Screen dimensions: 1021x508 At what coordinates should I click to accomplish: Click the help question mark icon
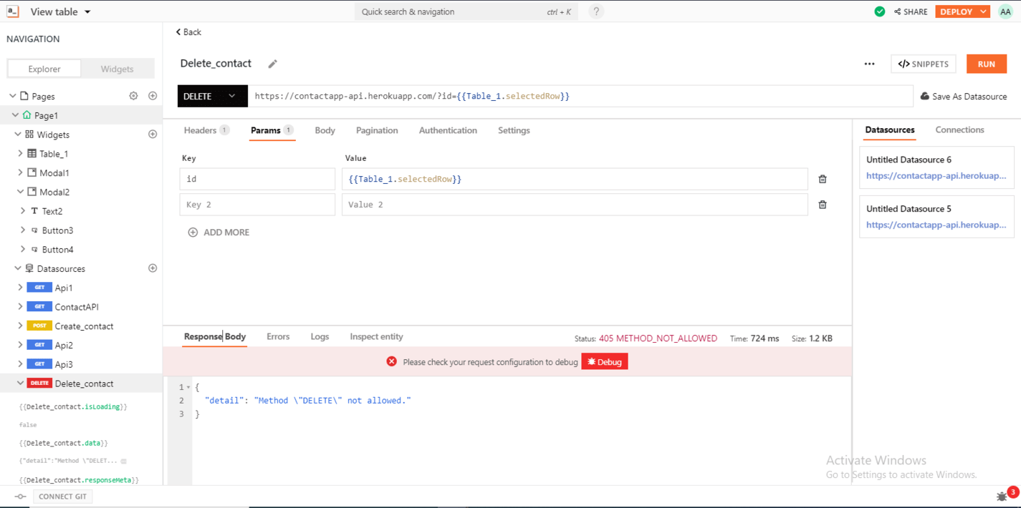click(x=595, y=11)
